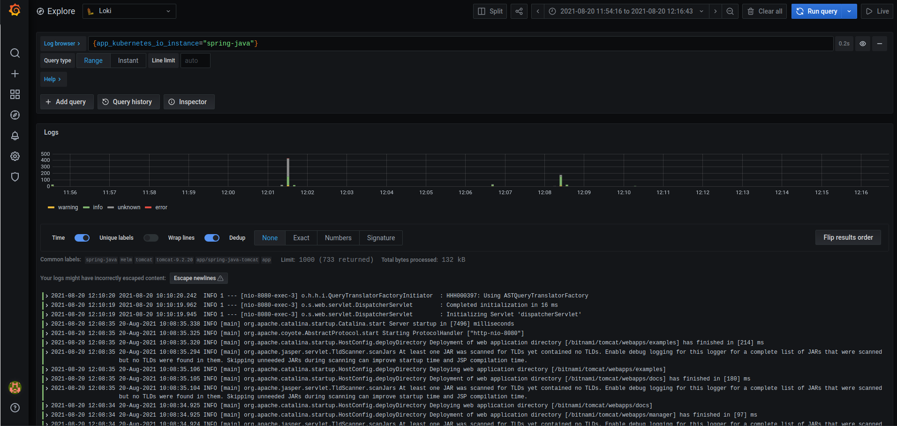Enable Unique labels switch
Screen dimensions: 897x426
151,238
